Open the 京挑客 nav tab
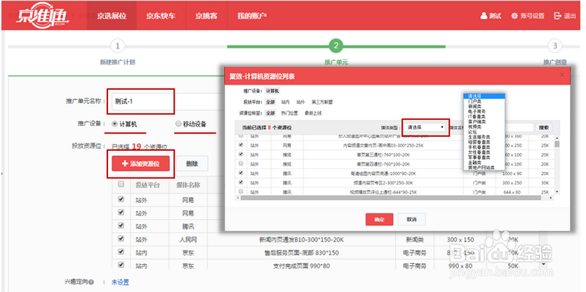This screenshot has height=292, width=586. click(206, 15)
